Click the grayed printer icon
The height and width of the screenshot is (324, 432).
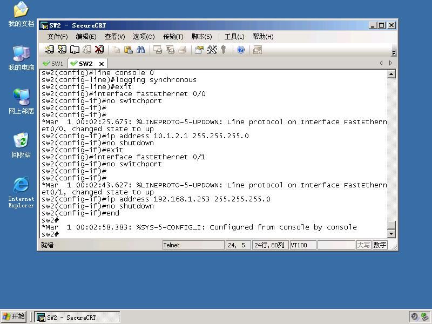pyautogui.click(x=183, y=50)
